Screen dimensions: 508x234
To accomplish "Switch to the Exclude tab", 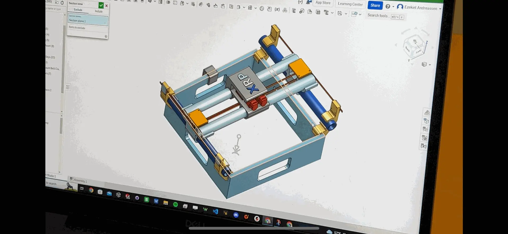I will pyautogui.click(x=78, y=10).
